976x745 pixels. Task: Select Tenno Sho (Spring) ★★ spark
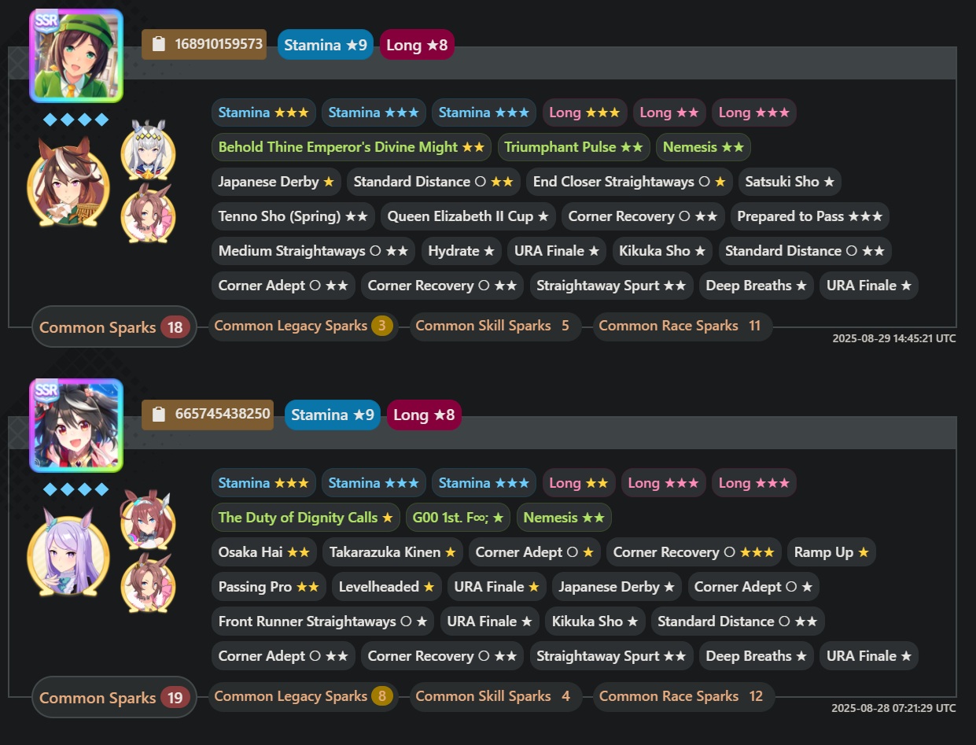click(x=293, y=216)
